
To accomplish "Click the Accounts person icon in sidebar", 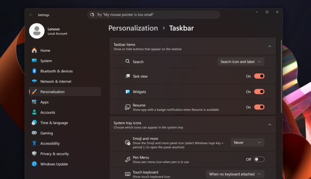I will pos(34,112).
